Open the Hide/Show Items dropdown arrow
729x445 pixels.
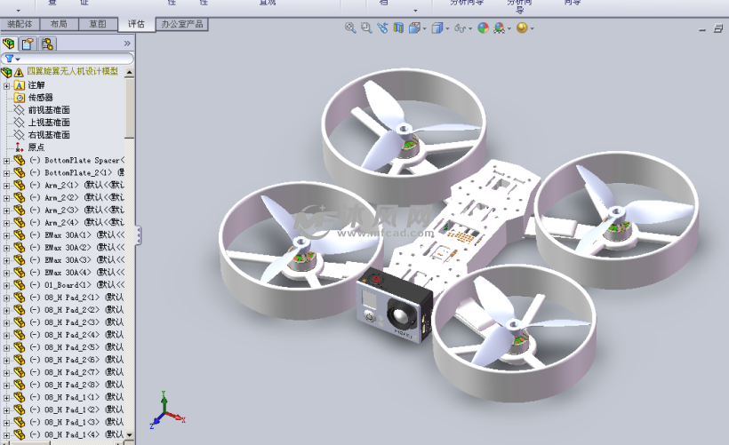click(470, 28)
